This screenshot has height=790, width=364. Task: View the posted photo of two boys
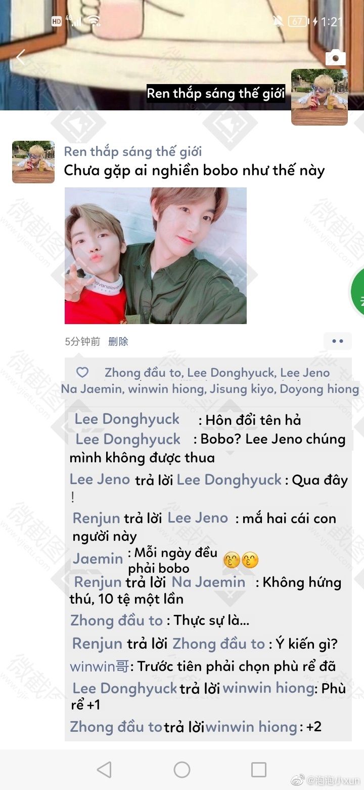coord(156,256)
